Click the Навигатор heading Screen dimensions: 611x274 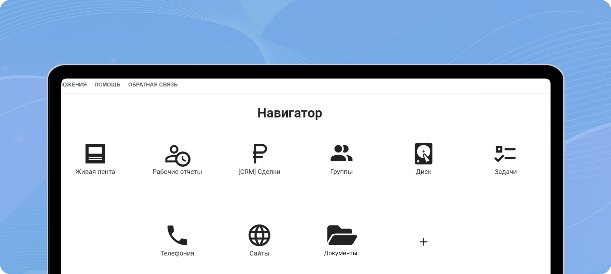(289, 113)
